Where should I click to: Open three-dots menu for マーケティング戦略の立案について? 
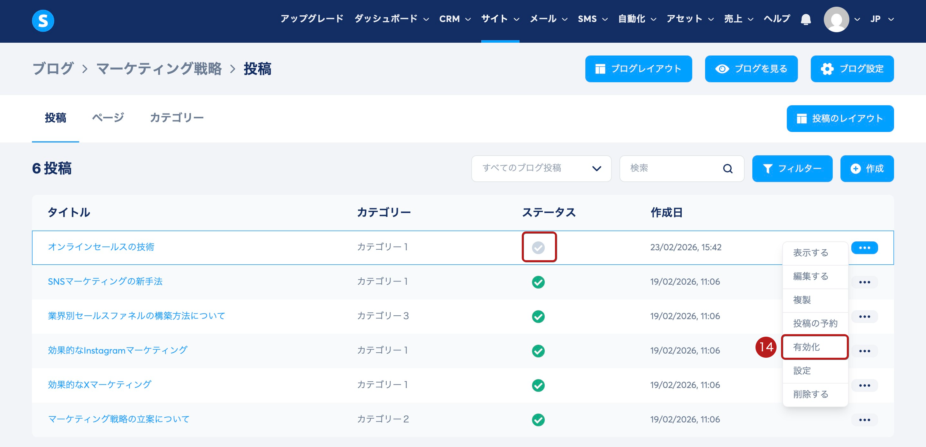(x=864, y=419)
